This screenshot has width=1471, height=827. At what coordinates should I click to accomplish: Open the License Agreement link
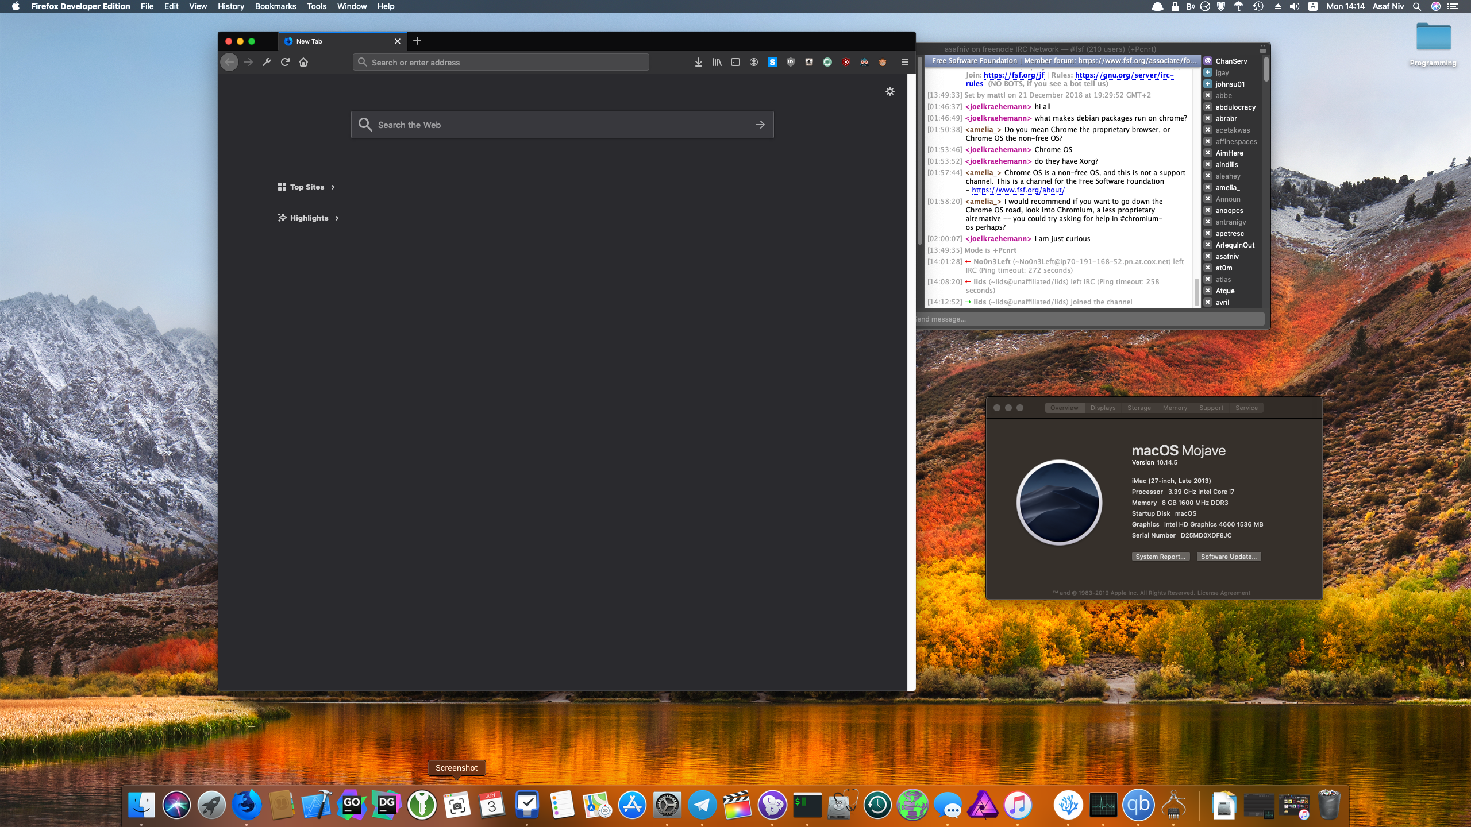[1223, 593]
